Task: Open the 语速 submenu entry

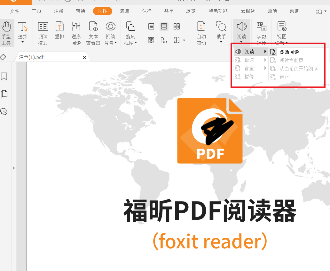Action: coord(251,60)
